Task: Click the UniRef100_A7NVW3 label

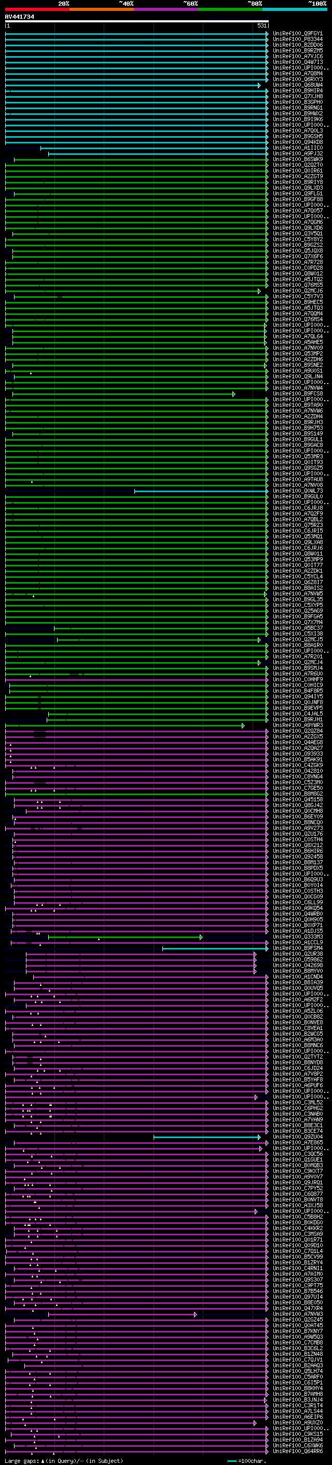Action: (x=297, y=1314)
